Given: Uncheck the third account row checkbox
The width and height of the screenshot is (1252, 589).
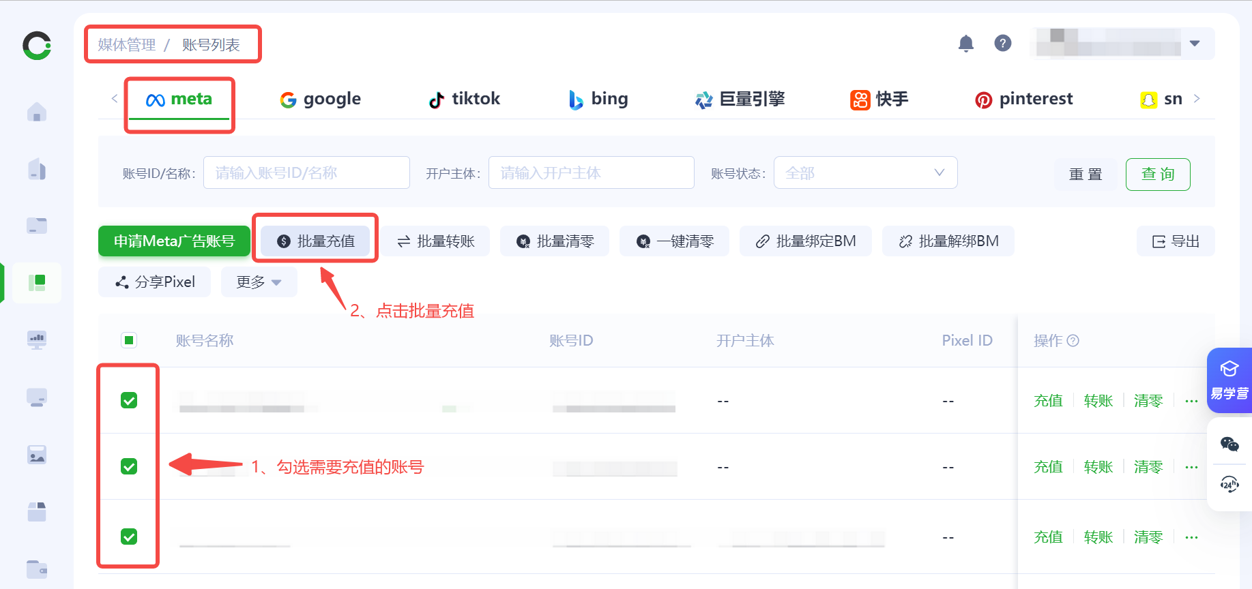Looking at the screenshot, I should point(129,537).
